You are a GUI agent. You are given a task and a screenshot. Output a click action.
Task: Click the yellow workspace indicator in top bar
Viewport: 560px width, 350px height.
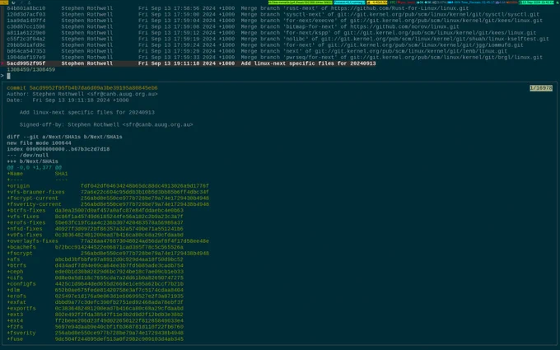4,2
